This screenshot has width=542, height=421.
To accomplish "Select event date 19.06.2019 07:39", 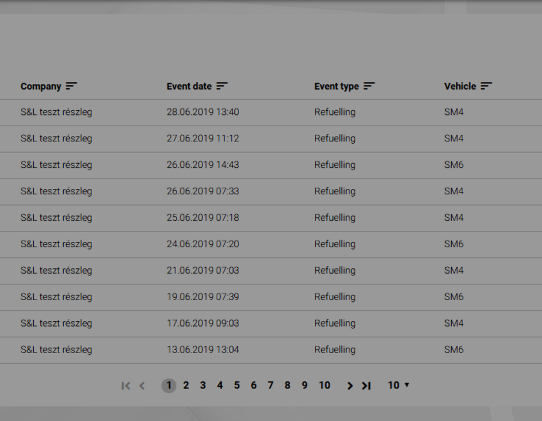I will click(203, 297).
